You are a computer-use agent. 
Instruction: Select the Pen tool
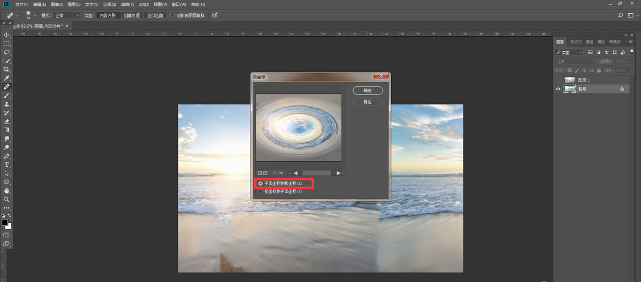pos(7,156)
